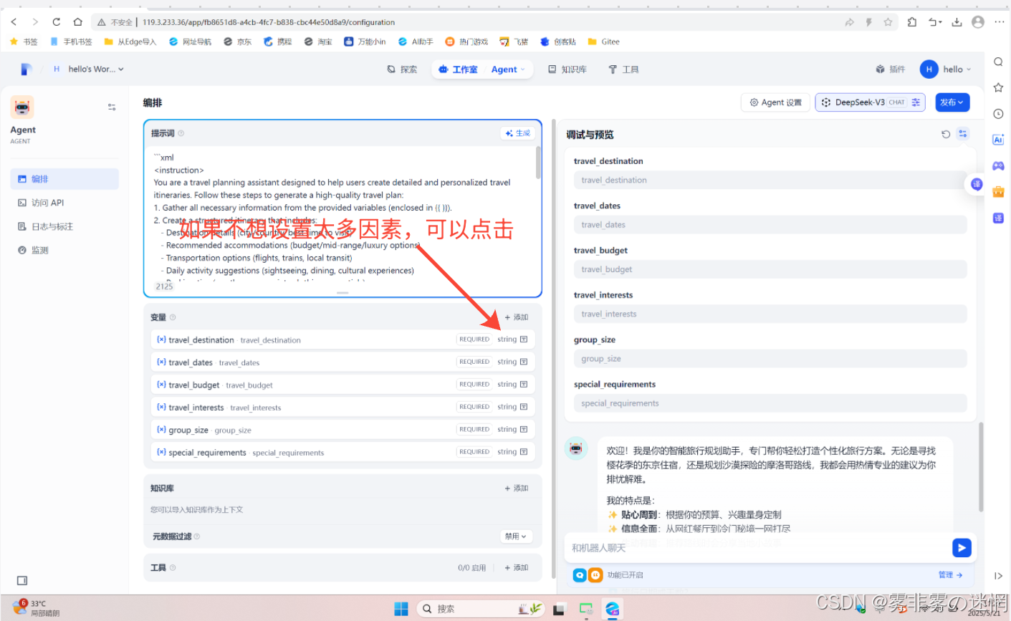The width and height of the screenshot is (1011, 621).
Task: Select 监测 in the left sidebar
Action: (x=64, y=250)
